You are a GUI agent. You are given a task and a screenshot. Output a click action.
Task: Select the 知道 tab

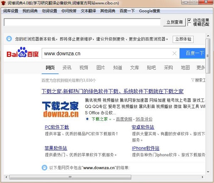tap(117, 68)
